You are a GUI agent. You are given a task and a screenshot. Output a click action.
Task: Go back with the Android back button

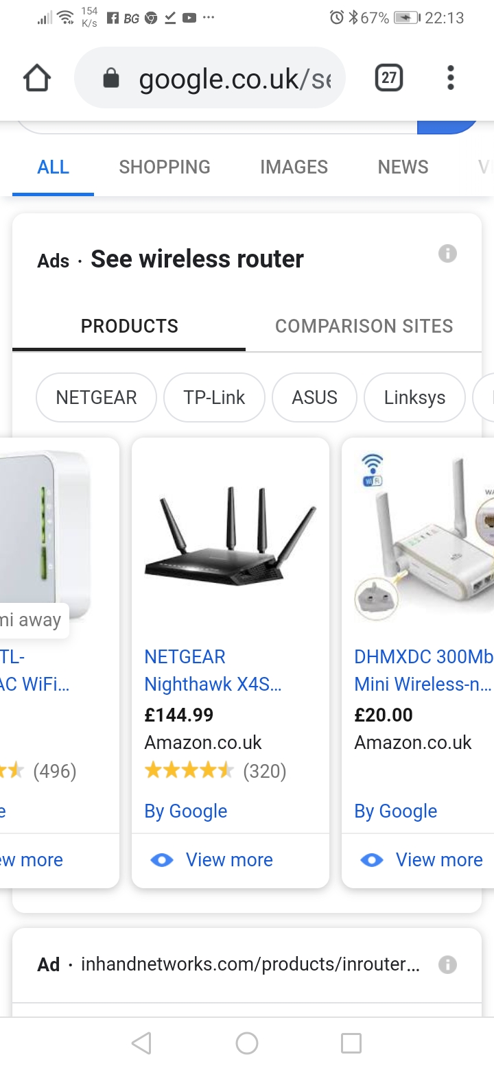(x=141, y=1043)
